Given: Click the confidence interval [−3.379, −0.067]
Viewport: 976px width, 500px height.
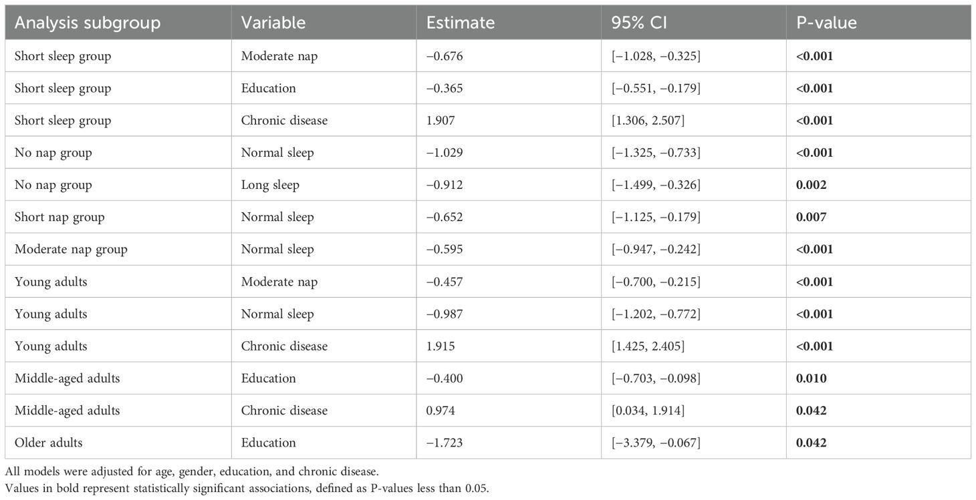Looking at the screenshot, I should [x=656, y=443].
